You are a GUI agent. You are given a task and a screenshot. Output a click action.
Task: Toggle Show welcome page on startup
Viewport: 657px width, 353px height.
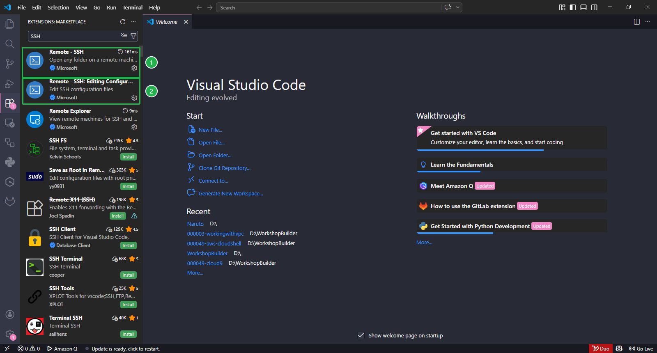(x=361, y=335)
